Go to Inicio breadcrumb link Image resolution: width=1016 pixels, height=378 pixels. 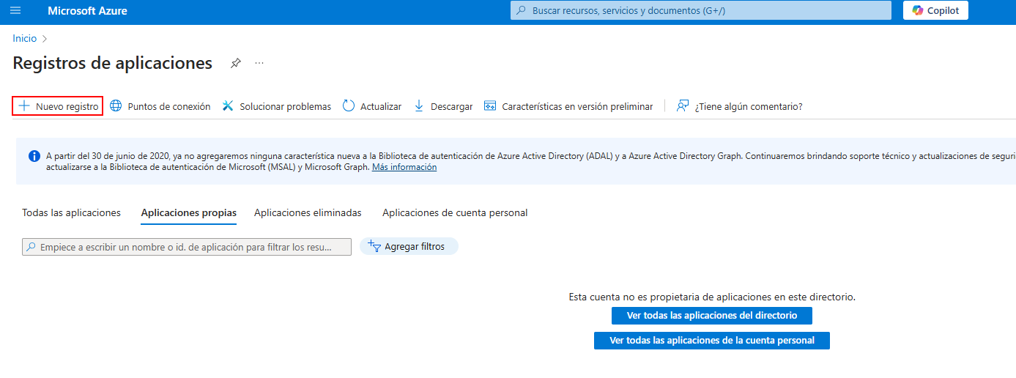(24, 38)
